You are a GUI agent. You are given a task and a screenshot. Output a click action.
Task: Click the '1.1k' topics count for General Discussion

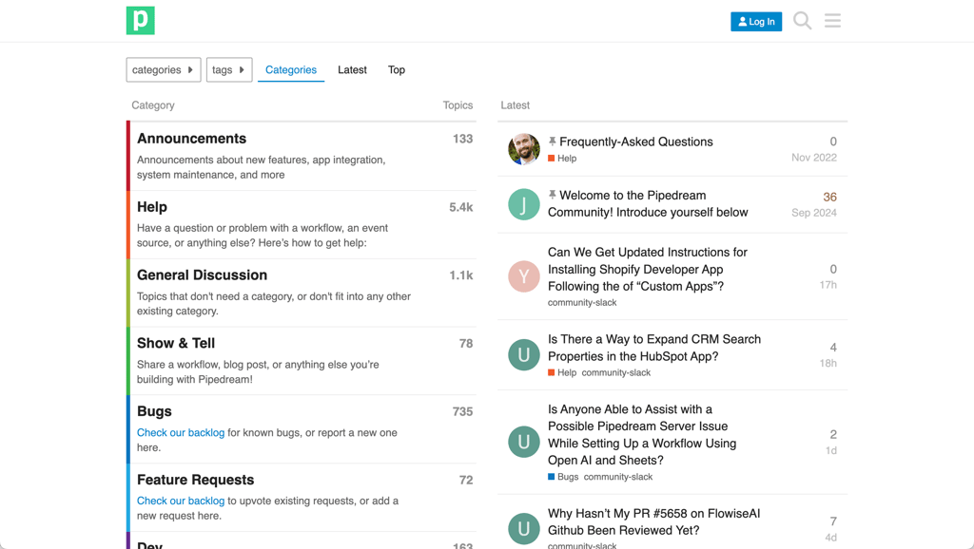461,275
